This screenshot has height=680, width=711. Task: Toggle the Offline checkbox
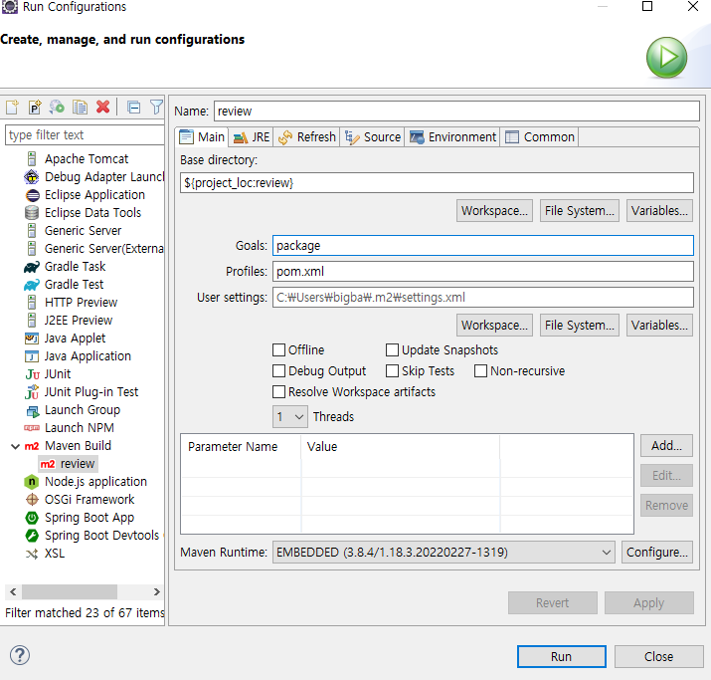click(278, 350)
